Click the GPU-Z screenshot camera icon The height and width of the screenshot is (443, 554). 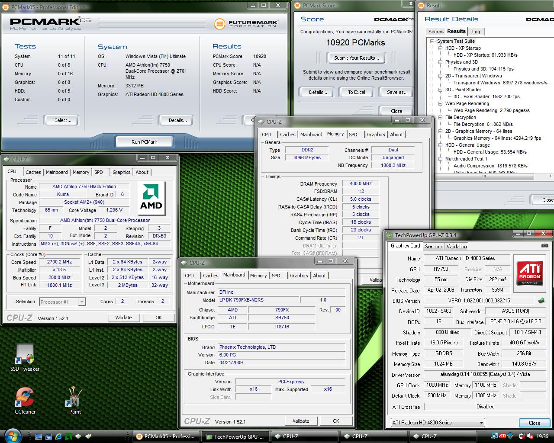pyautogui.click(x=544, y=245)
